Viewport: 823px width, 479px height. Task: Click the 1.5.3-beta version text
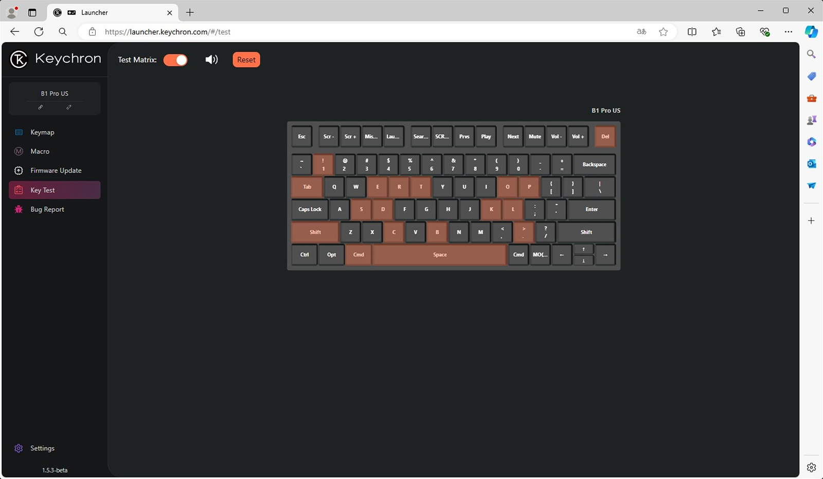click(55, 470)
